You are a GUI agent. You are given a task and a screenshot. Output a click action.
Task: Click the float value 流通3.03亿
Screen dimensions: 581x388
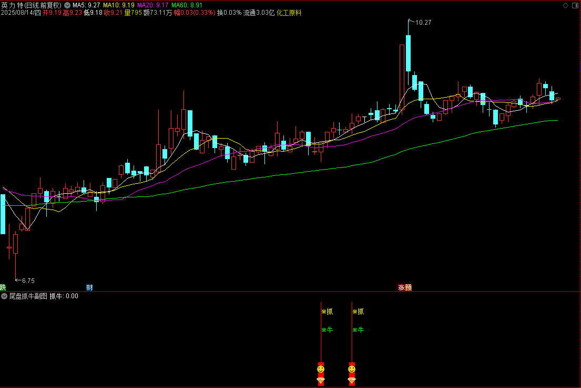259,13
